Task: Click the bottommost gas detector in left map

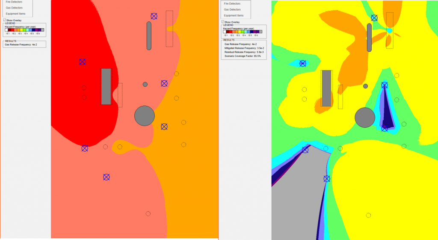Action: [x=107, y=177]
